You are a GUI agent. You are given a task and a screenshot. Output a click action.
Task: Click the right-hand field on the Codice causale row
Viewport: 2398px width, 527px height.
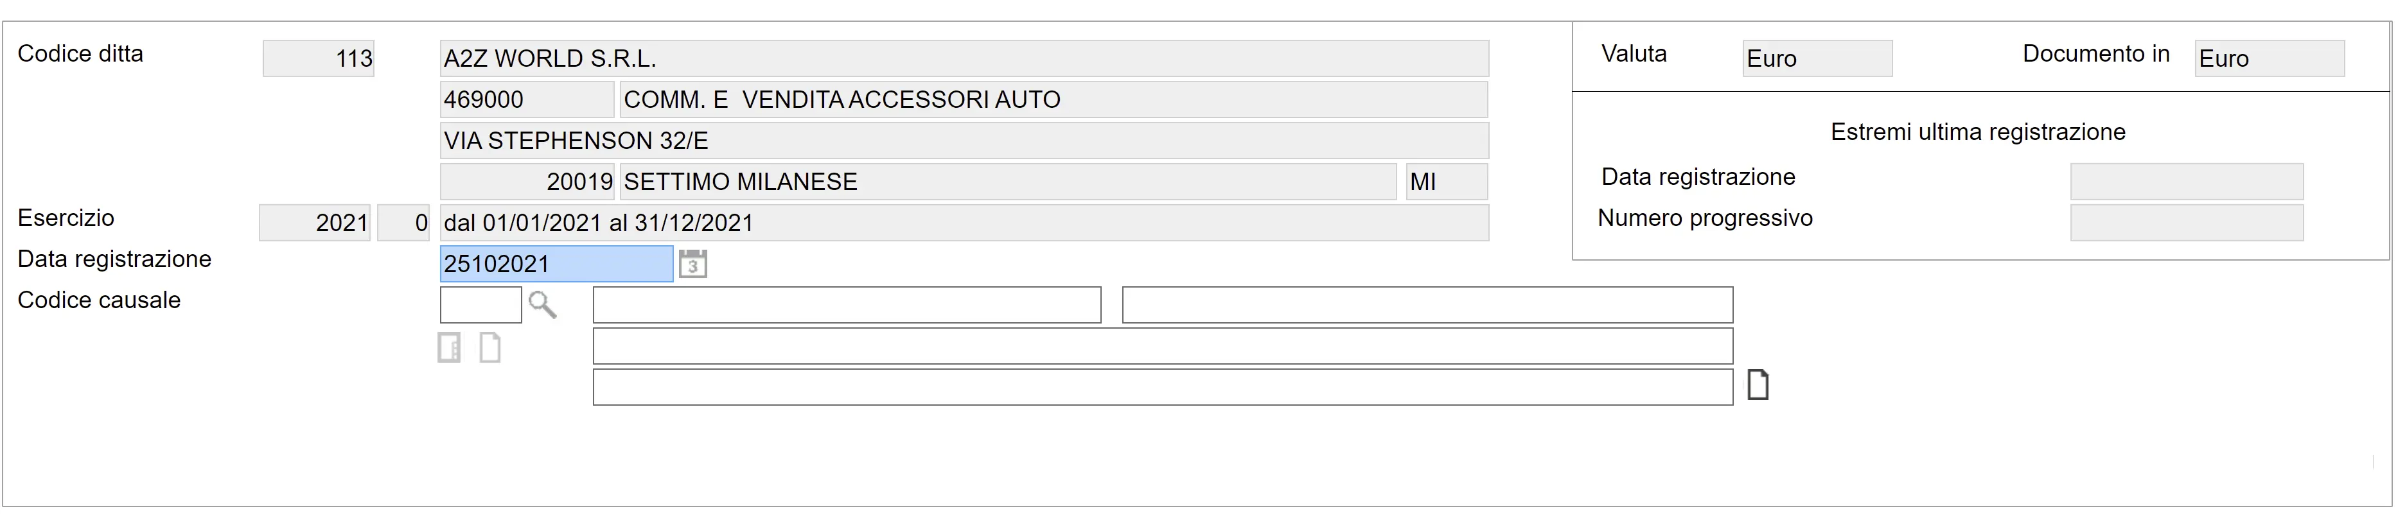tap(1426, 305)
